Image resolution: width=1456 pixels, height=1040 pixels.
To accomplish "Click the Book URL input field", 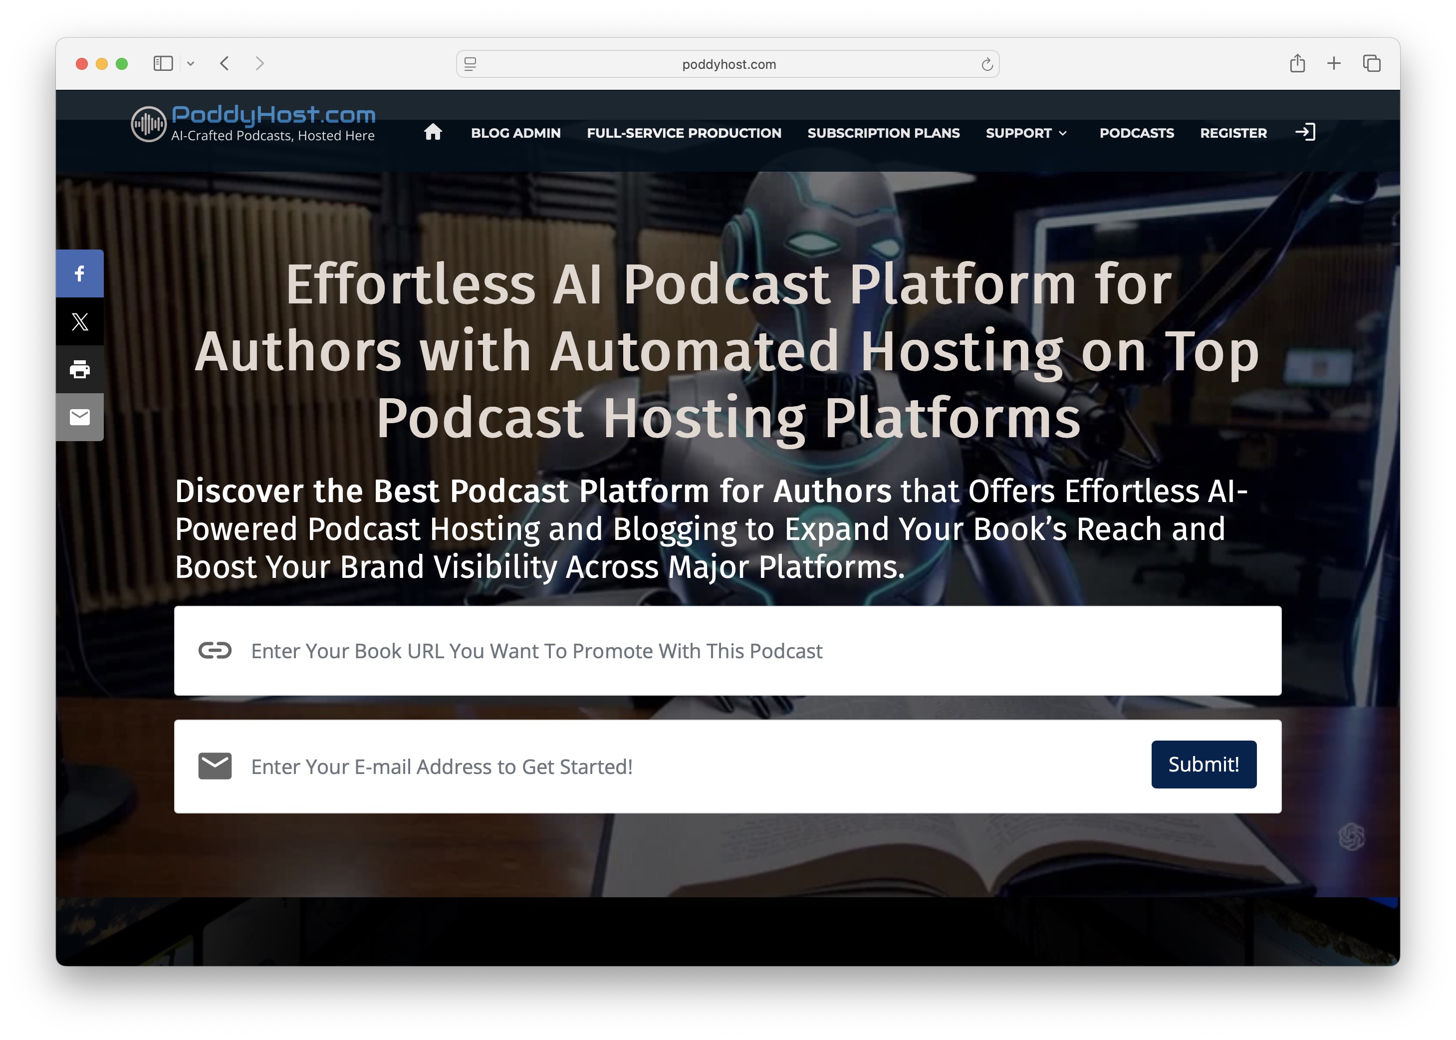I will coord(728,651).
